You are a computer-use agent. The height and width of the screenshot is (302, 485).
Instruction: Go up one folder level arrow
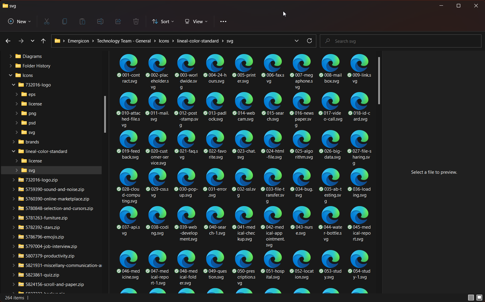point(43,41)
